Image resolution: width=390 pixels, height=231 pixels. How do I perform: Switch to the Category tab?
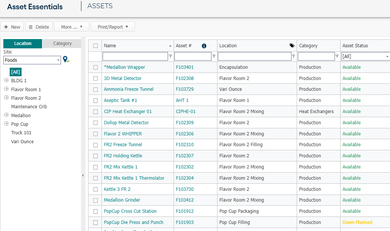(x=62, y=44)
